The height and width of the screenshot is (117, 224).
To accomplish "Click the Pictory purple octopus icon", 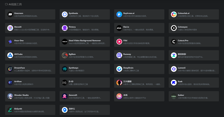I will (65, 28).
